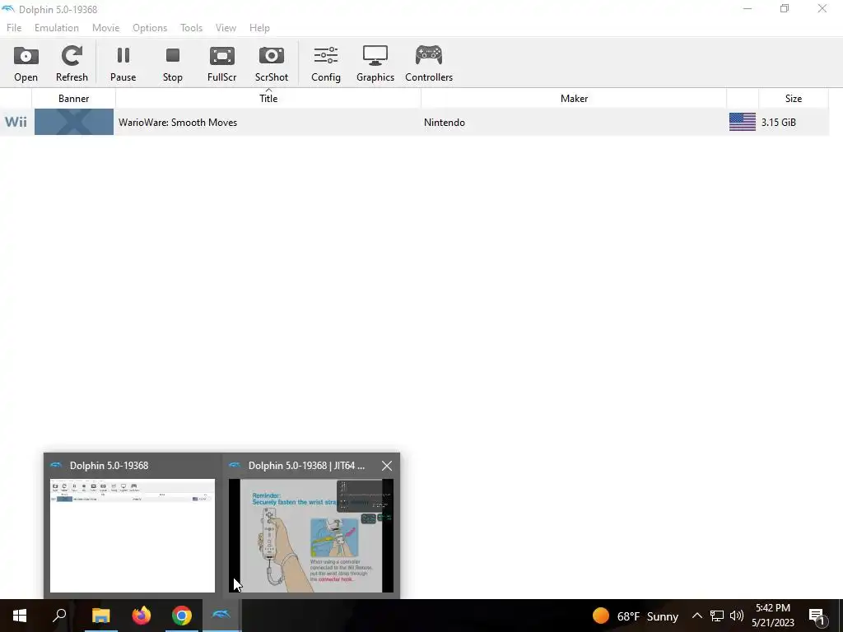The height and width of the screenshot is (632, 843).
Task: Click the WarioWare banner image
Action: point(74,122)
